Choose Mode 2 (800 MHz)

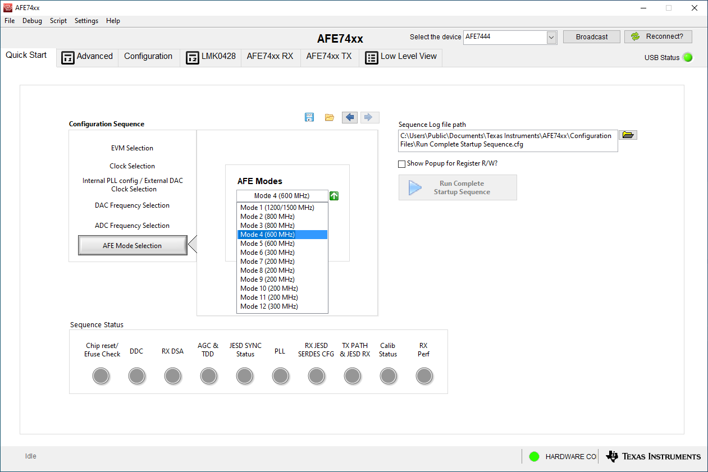(x=282, y=217)
